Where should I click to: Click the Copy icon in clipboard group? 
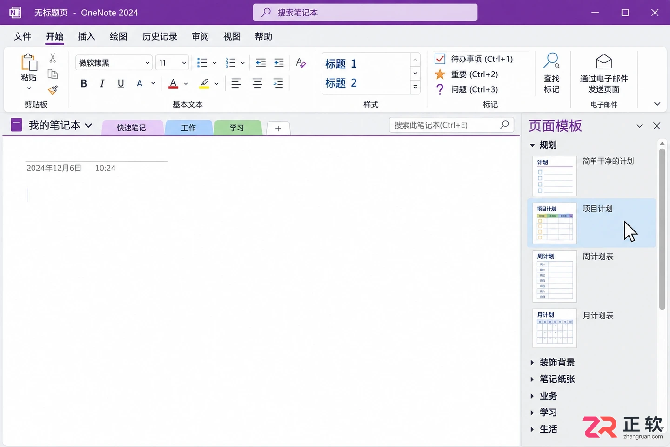point(53,74)
